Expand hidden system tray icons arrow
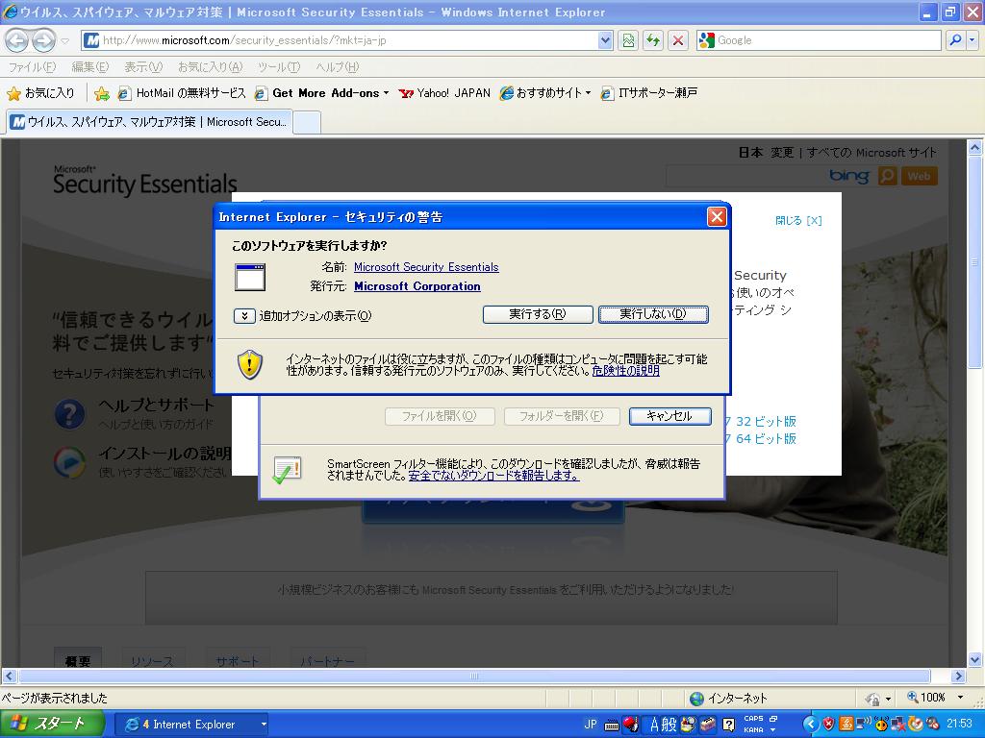 click(x=811, y=725)
